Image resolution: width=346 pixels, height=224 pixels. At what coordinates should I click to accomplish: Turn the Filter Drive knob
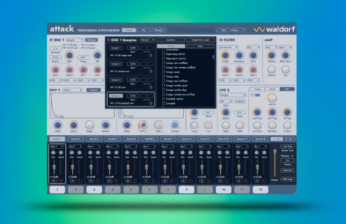coord(253,55)
